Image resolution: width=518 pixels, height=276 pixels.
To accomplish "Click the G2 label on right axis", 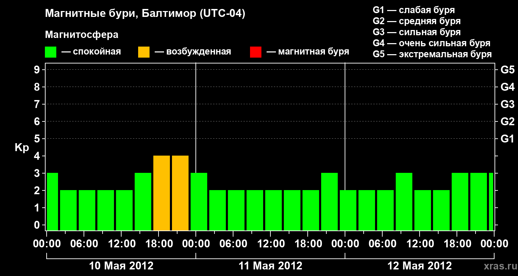I will coord(507,122).
